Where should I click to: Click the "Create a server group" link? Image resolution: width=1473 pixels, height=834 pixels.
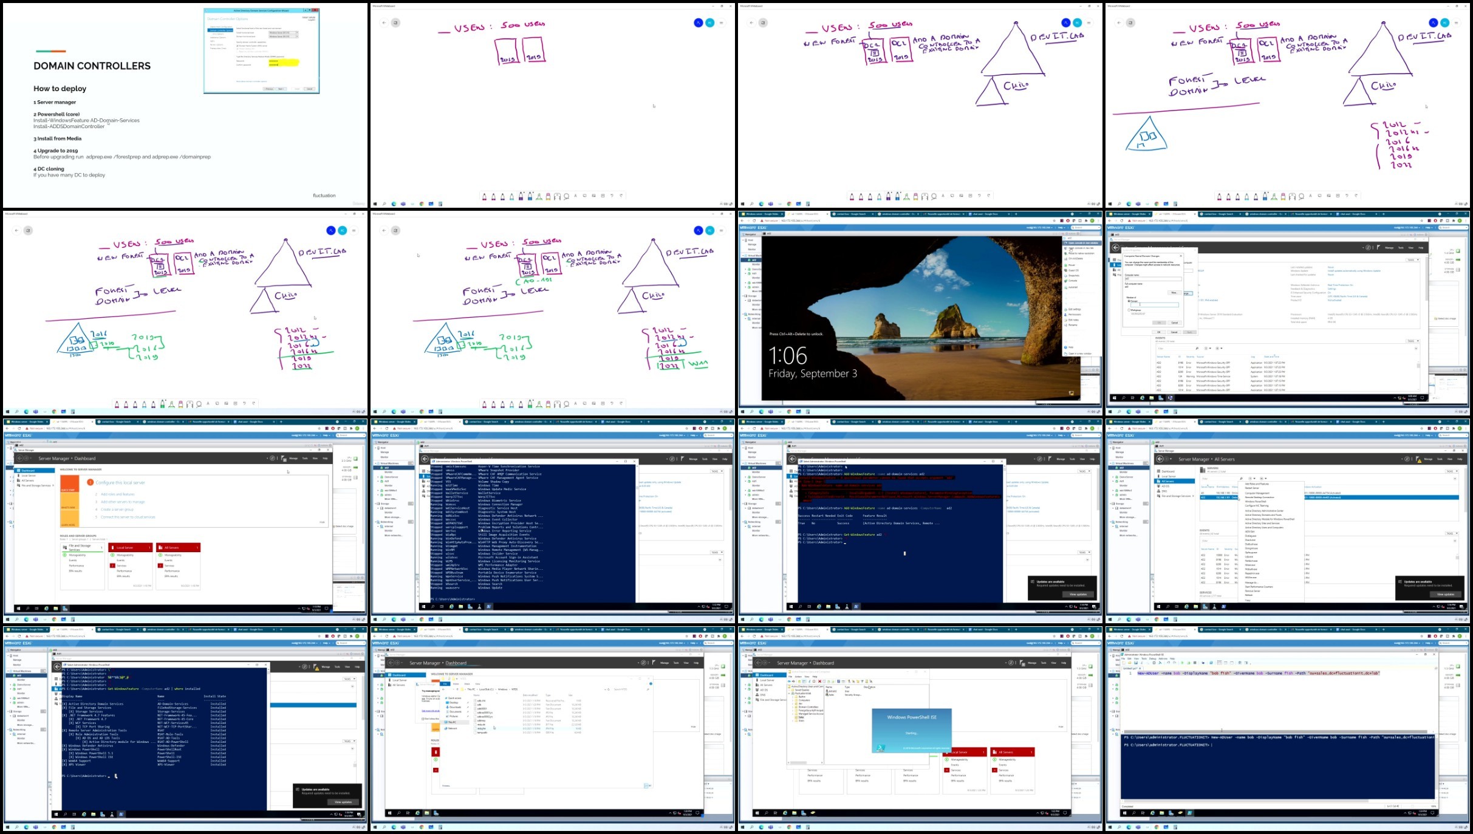117,510
